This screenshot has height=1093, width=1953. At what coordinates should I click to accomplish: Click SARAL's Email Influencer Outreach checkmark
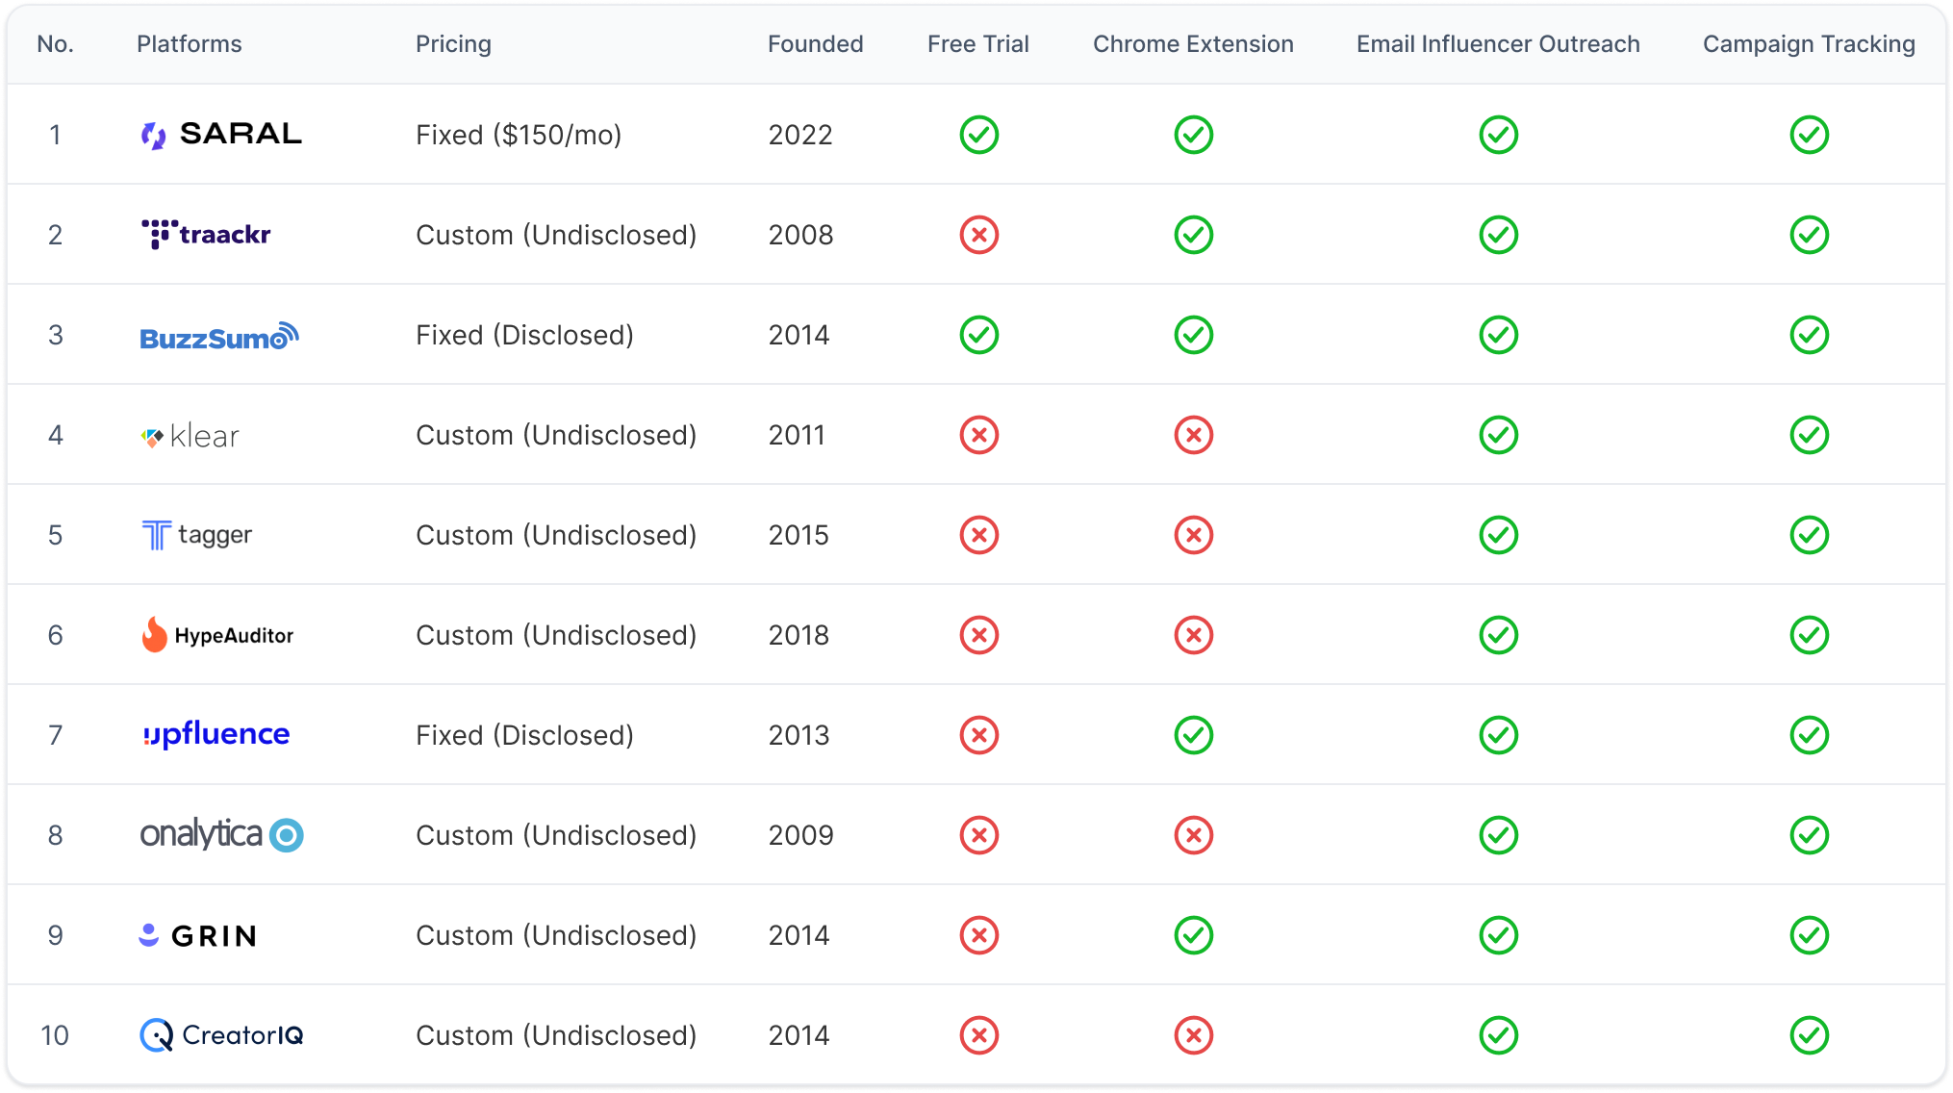point(1499,135)
